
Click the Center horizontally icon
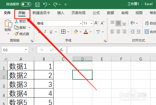point(118,32)
